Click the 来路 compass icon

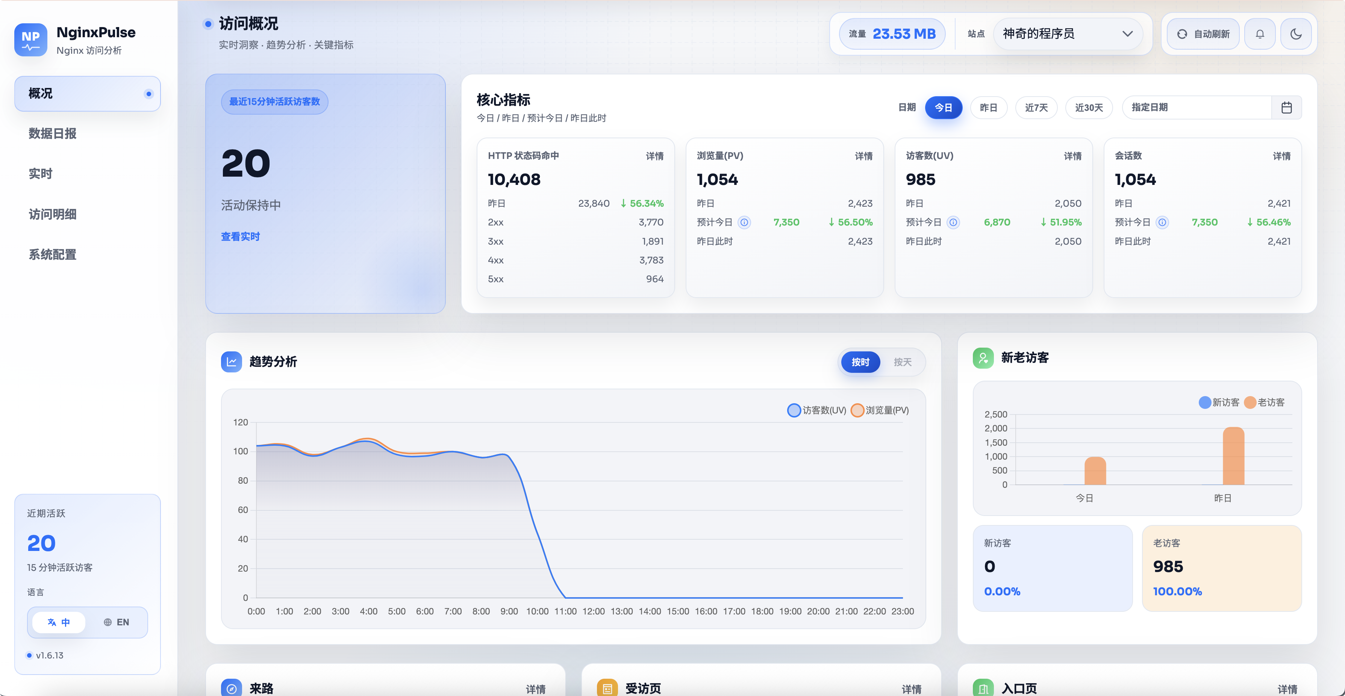tap(231, 688)
